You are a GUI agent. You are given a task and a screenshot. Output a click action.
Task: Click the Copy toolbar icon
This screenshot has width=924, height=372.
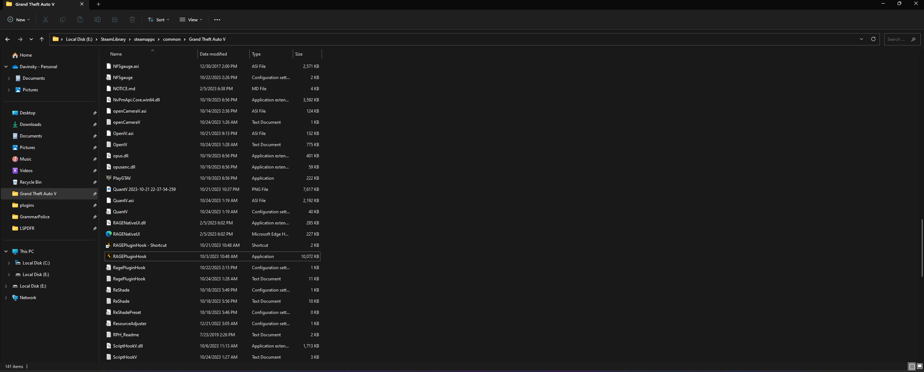click(63, 19)
